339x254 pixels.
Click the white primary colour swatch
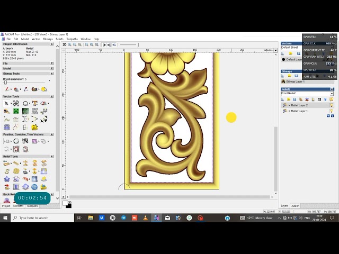[x=65, y=203]
